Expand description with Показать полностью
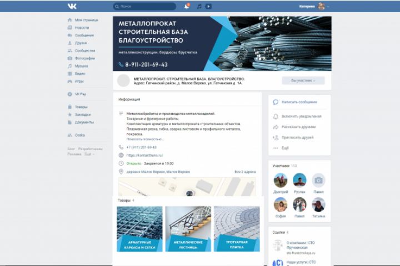 144,139
